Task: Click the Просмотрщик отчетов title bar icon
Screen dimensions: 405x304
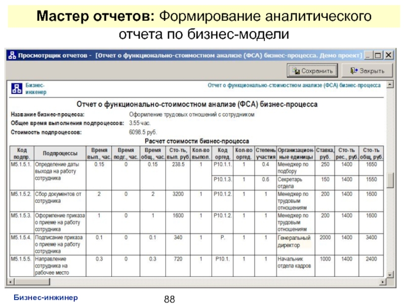Action: 12,55
